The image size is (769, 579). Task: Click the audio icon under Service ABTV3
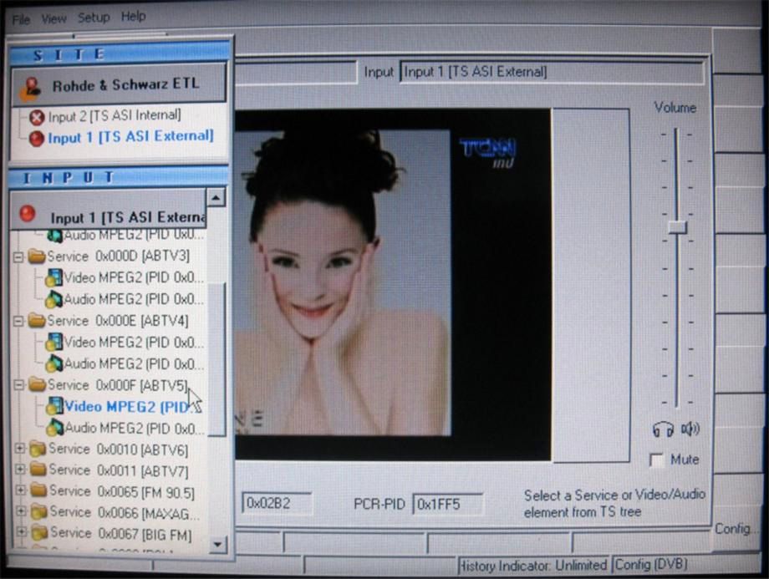(x=54, y=299)
